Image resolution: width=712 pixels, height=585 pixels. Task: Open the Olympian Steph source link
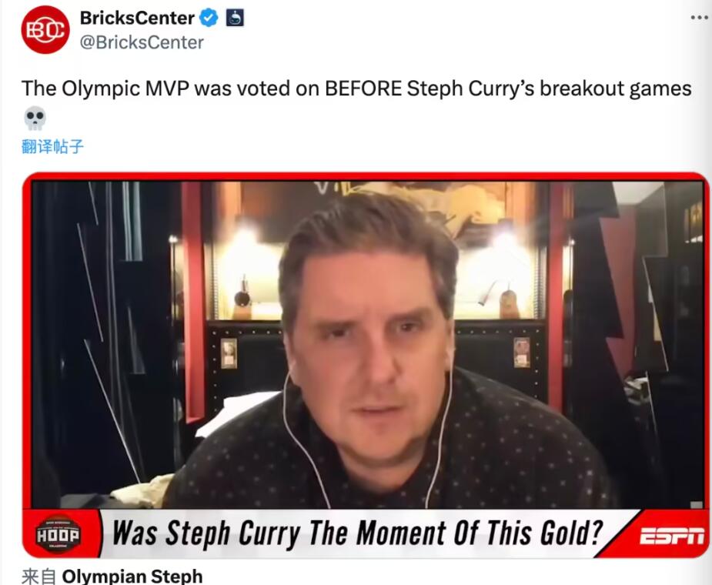[x=132, y=577]
